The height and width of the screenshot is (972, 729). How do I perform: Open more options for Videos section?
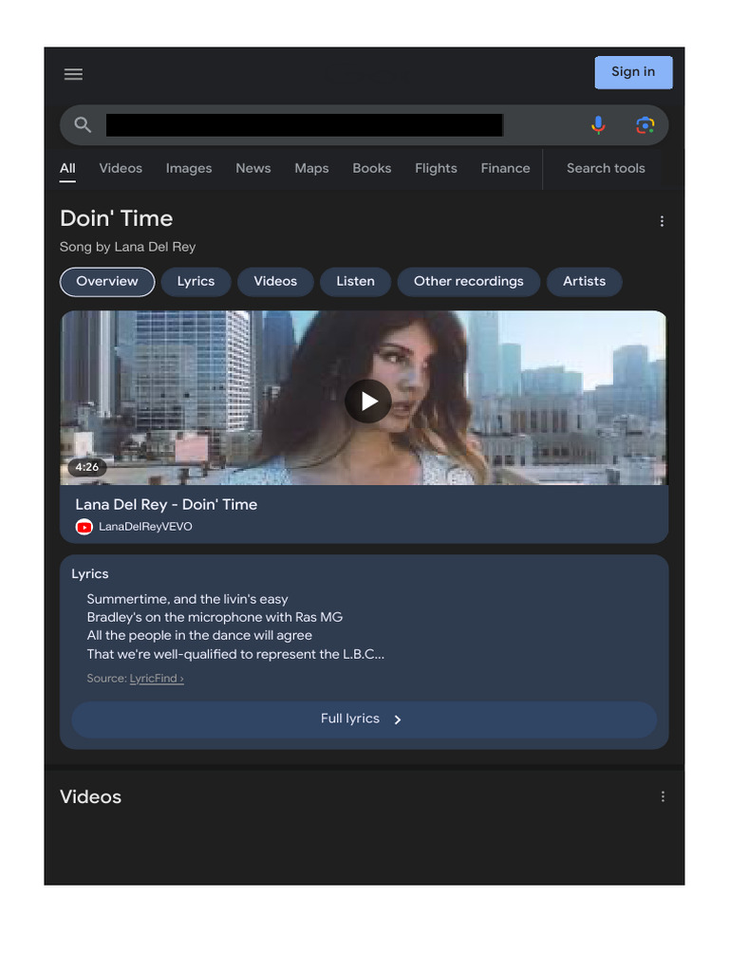[663, 796]
